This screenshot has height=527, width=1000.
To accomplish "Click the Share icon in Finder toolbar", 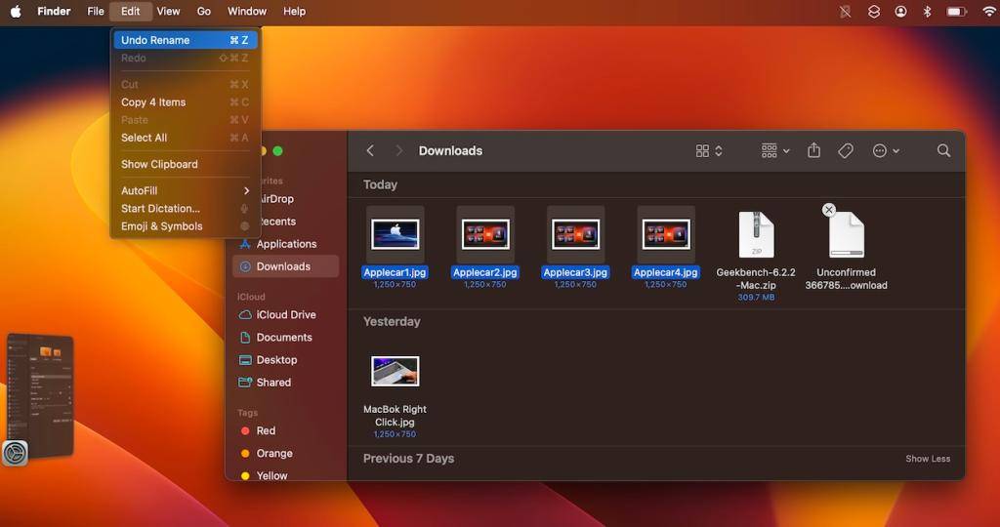I will [x=813, y=150].
